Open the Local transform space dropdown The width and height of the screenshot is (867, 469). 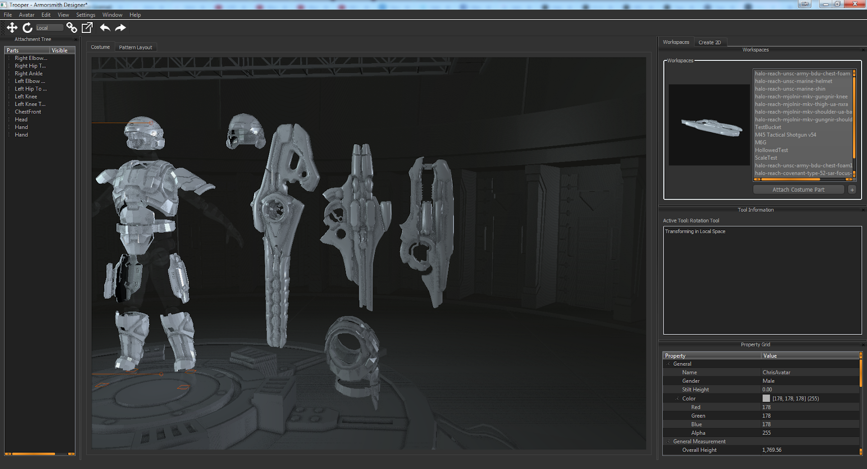point(50,28)
